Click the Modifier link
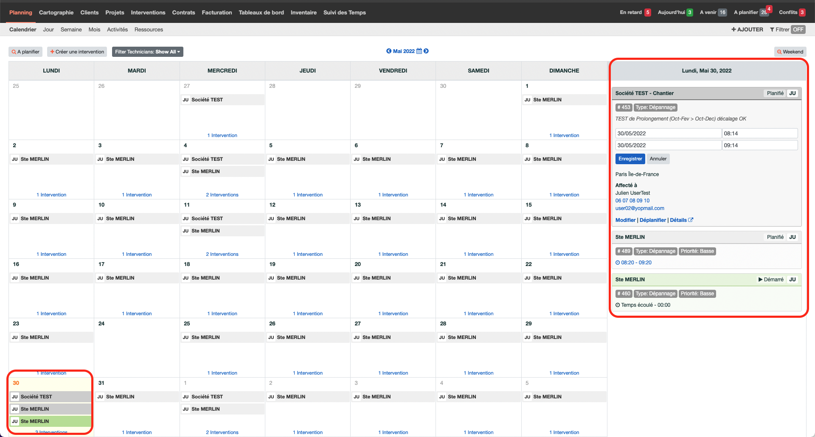The height and width of the screenshot is (437, 815). [x=625, y=220]
